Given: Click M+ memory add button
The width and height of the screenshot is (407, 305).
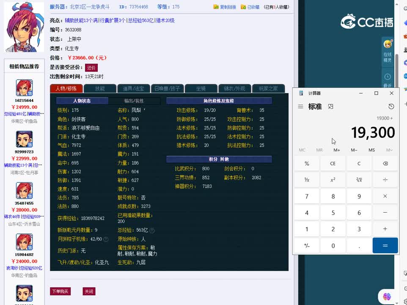Looking at the screenshot, I should coord(337,150).
